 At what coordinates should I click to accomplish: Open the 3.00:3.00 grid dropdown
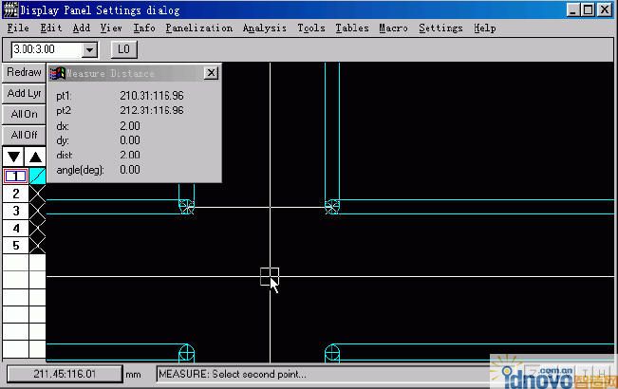point(90,49)
